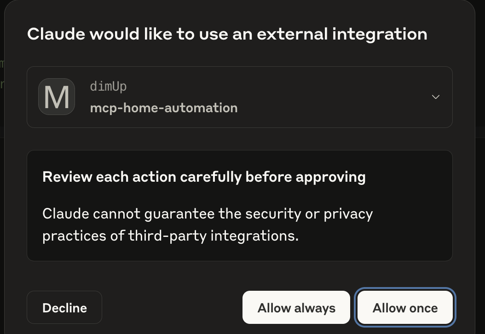Reject the dimUp tool request
485x334 pixels.
[64, 307]
